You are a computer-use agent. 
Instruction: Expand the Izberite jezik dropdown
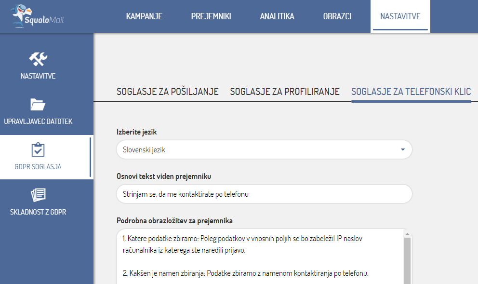point(264,150)
